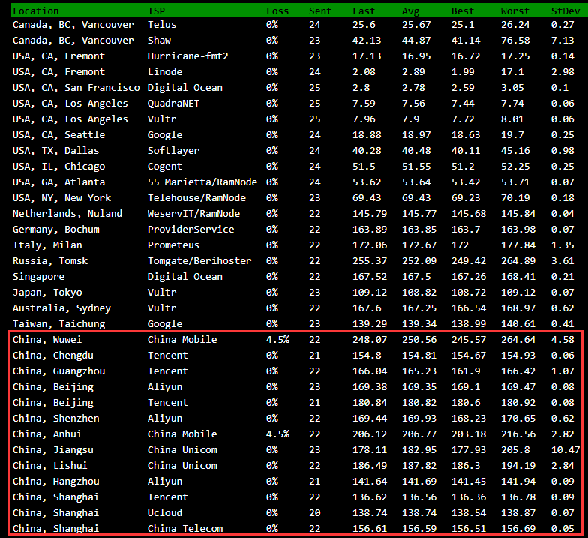Click the 55 Marietta/RamNode ISP text
The height and width of the screenshot is (538, 588).
tap(202, 182)
